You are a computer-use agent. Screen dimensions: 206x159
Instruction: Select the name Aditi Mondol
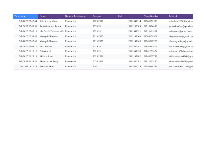(x=46, y=46)
